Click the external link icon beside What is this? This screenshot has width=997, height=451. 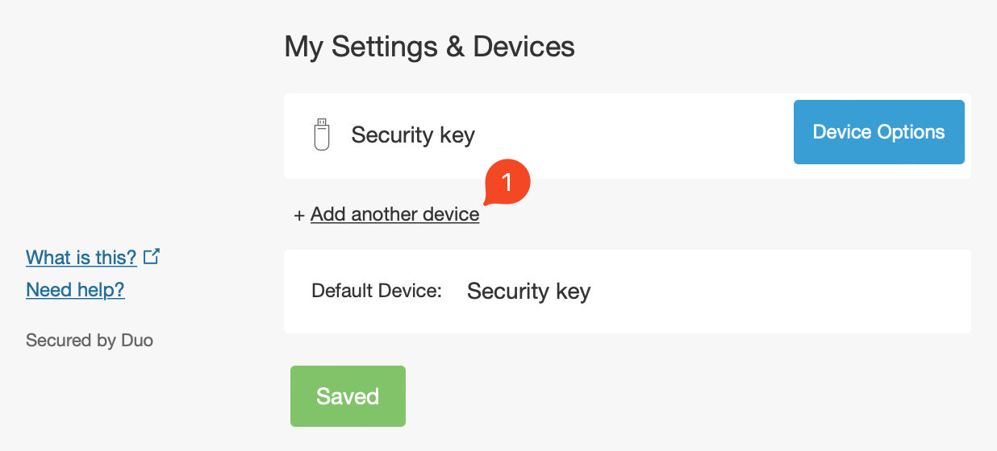click(x=152, y=257)
